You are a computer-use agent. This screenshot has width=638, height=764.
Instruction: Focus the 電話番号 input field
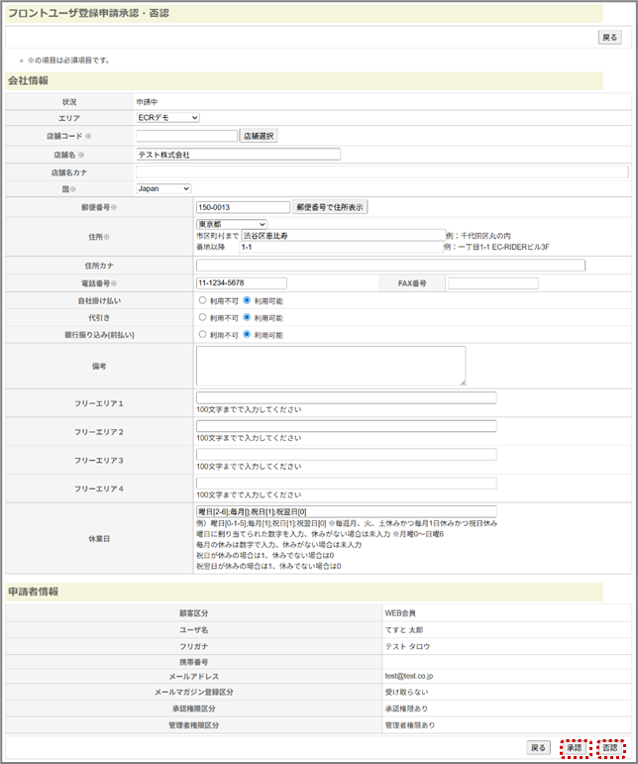click(241, 283)
